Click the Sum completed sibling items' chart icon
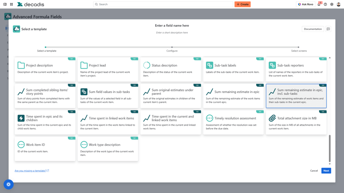Image resolution: width=344 pixels, height=193 pixels. (x=21, y=92)
